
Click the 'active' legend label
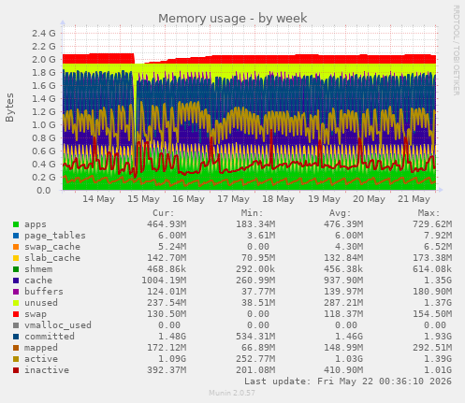(41, 359)
